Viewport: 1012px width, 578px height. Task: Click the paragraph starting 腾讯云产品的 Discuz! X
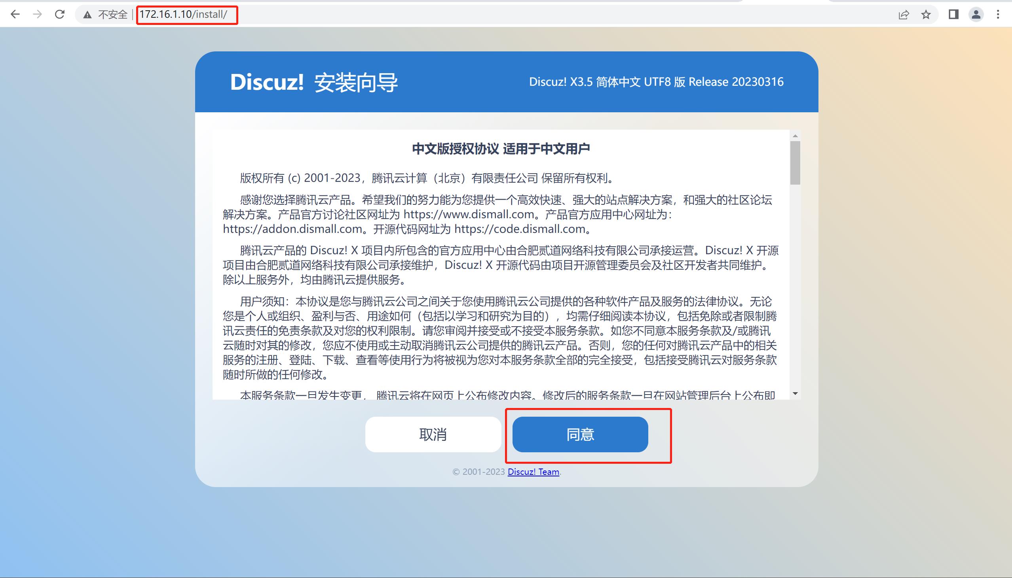(501, 265)
